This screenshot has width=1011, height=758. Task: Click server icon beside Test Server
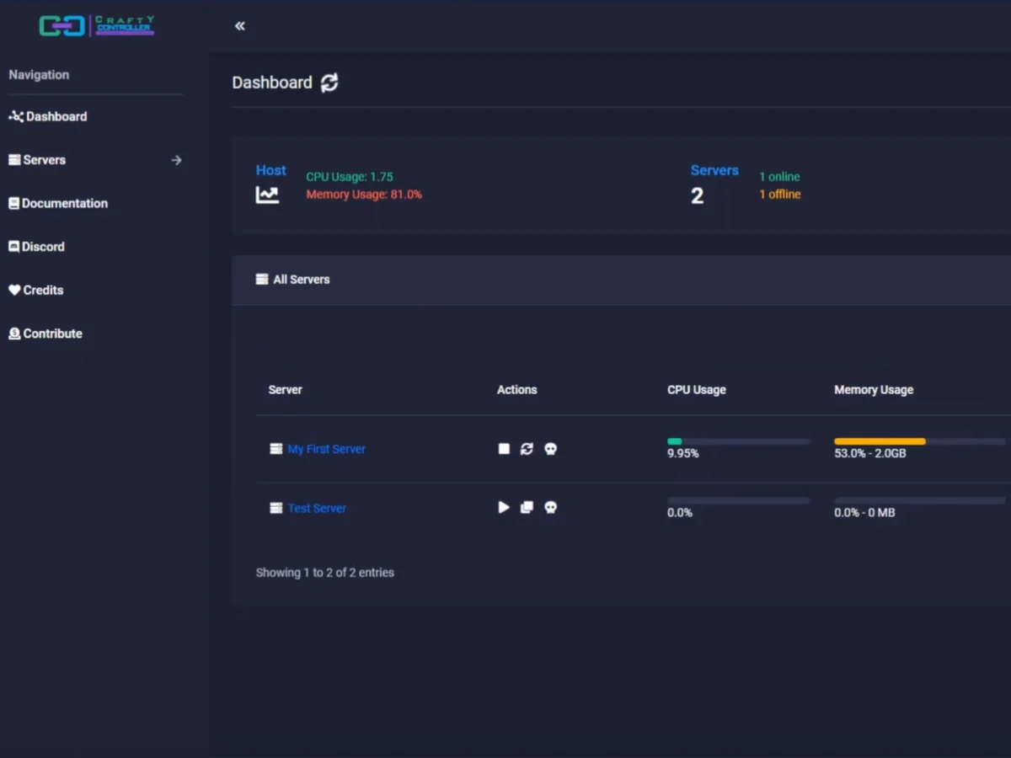(x=275, y=508)
